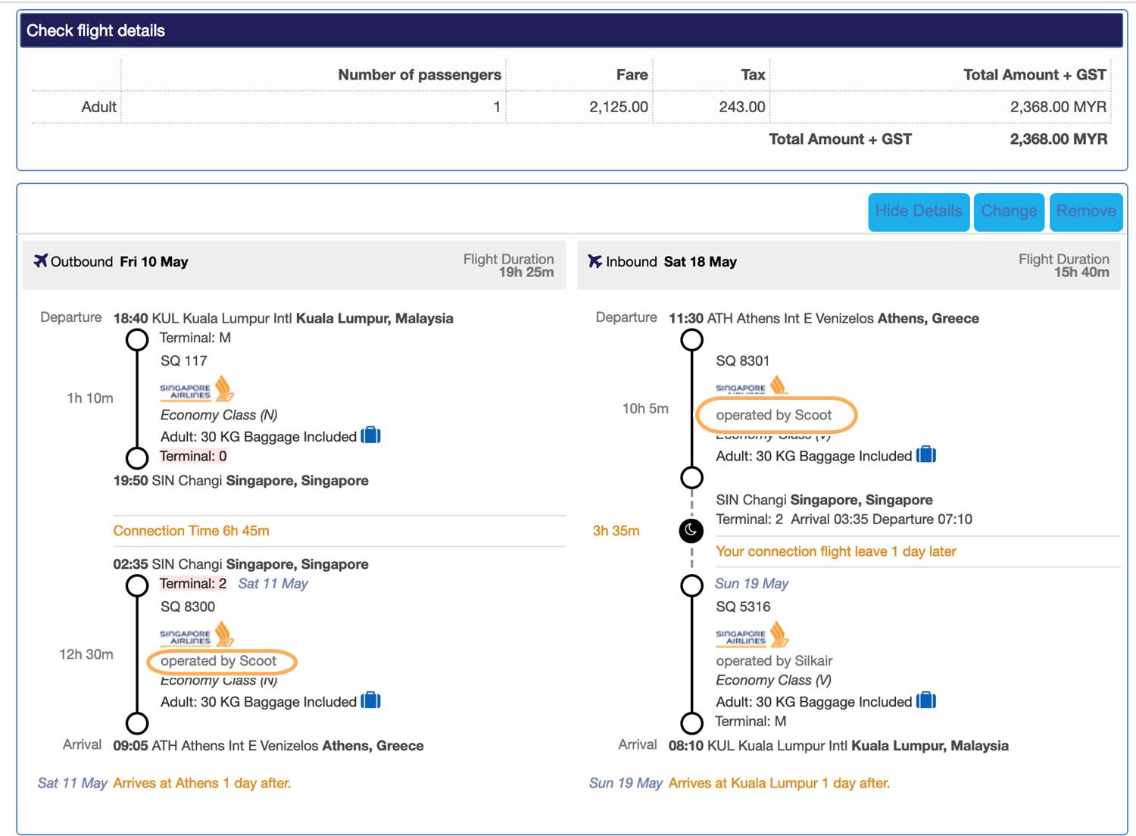
Task: Click Economy Class (V) under SQ 5316
Action: pos(773,680)
